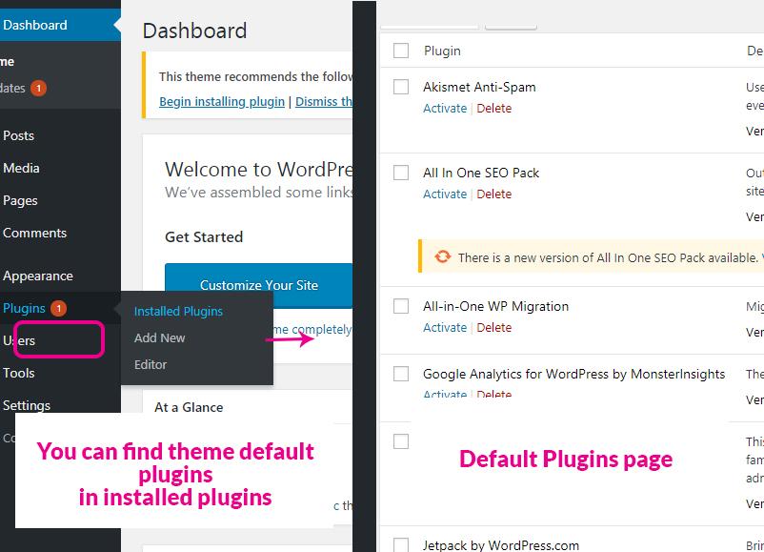Click the updates count badge

pos(38,89)
